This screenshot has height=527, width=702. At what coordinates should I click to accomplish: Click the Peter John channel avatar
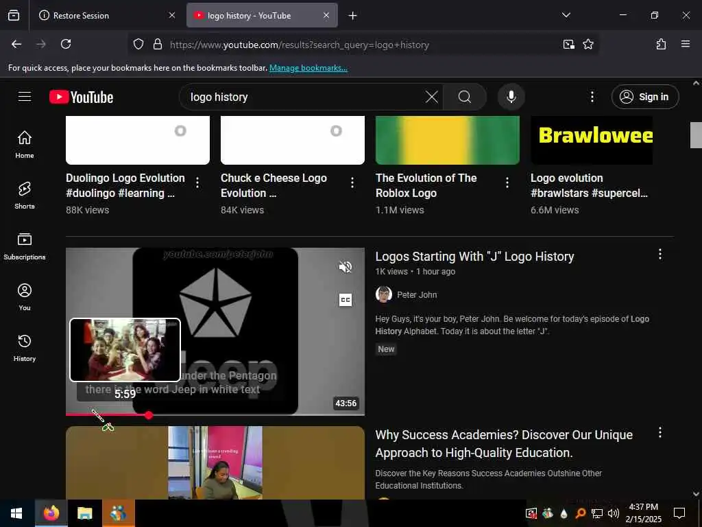(x=384, y=295)
